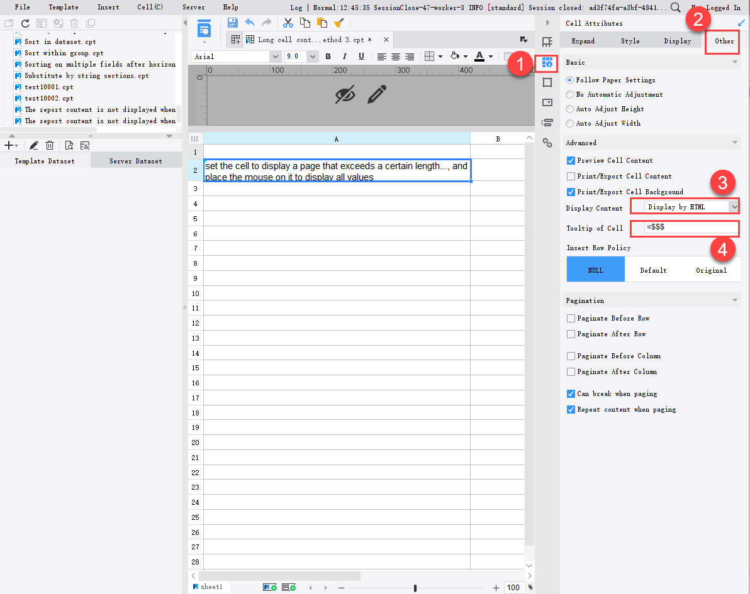Switch to the Expand tab

click(583, 41)
